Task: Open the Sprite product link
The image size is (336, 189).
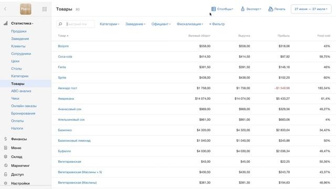Action: [62, 78]
